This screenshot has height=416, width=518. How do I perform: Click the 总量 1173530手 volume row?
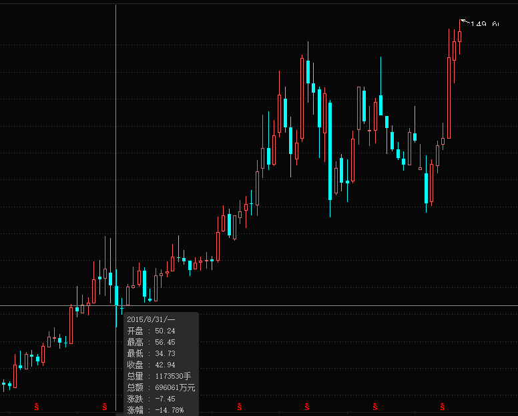coord(159,376)
